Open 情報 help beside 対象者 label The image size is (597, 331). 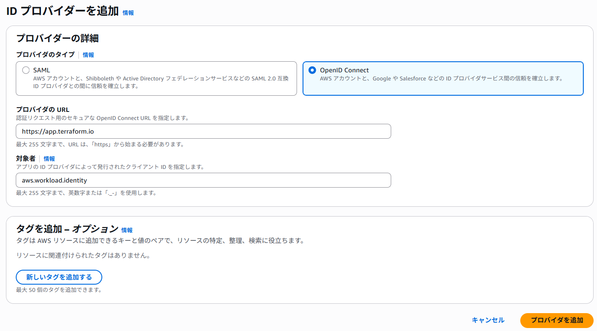point(49,158)
